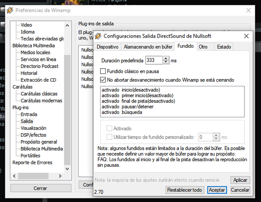Click the tree horizontal scrollbar thumb

[x=33, y=176]
